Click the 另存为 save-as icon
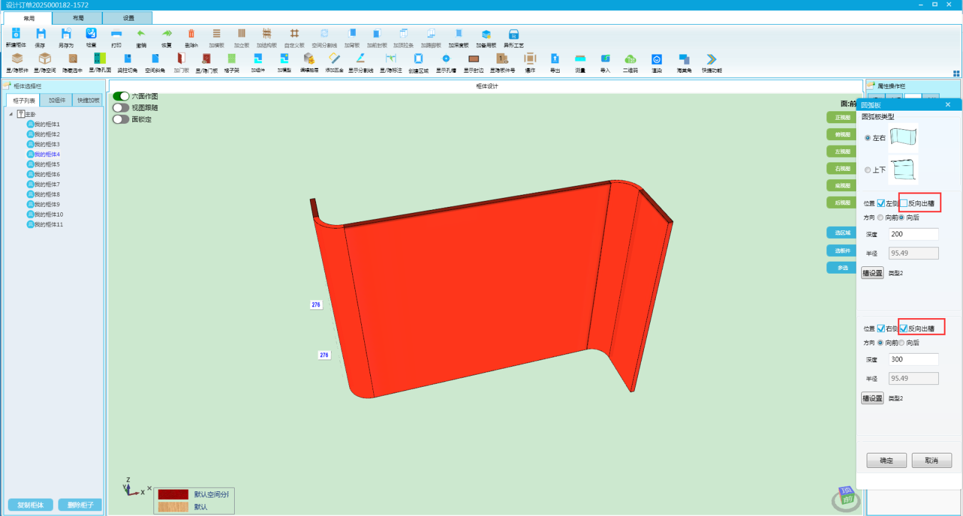 click(66, 34)
